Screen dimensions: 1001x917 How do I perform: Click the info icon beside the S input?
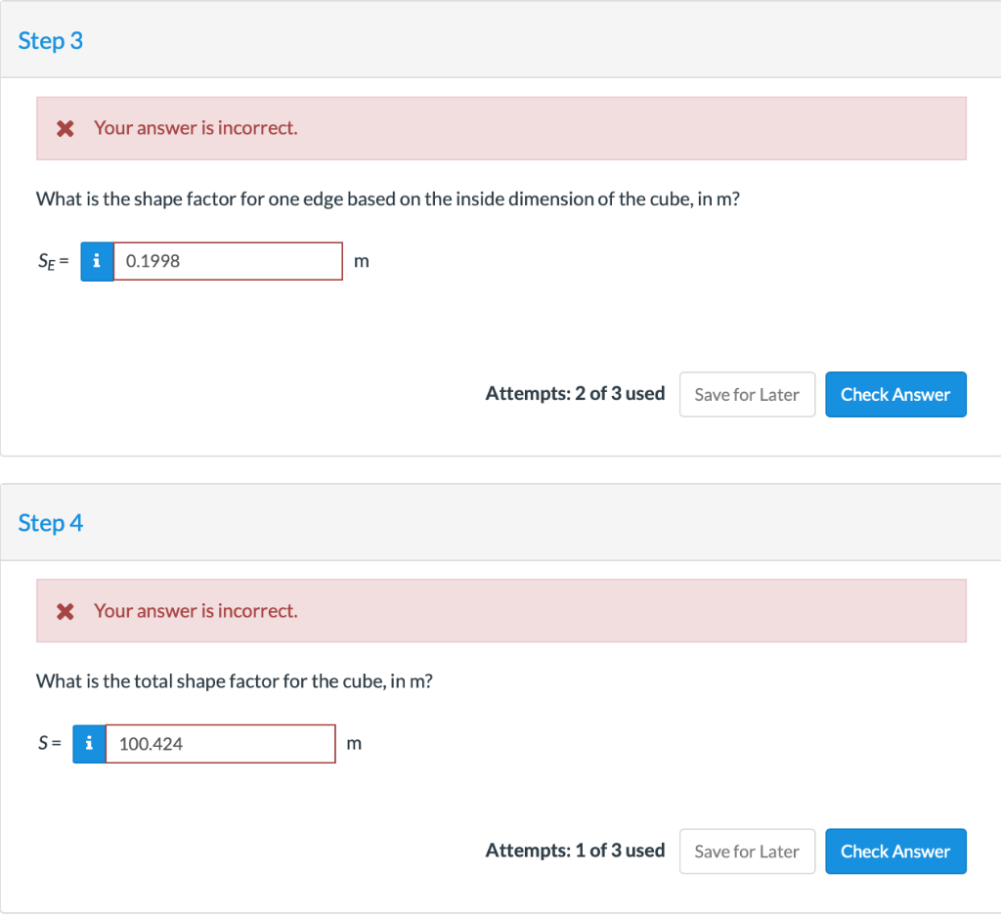(x=89, y=744)
